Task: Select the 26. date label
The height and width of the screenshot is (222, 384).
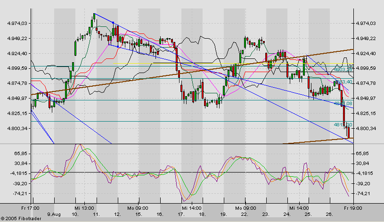Action: [x=329, y=214]
